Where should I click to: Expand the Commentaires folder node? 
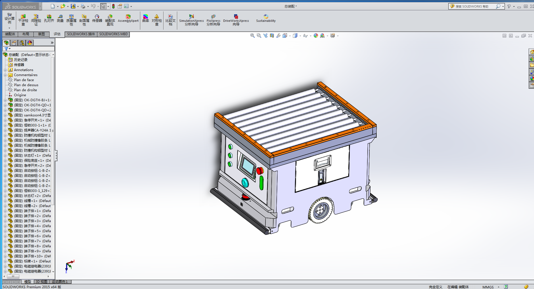point(5,75)
